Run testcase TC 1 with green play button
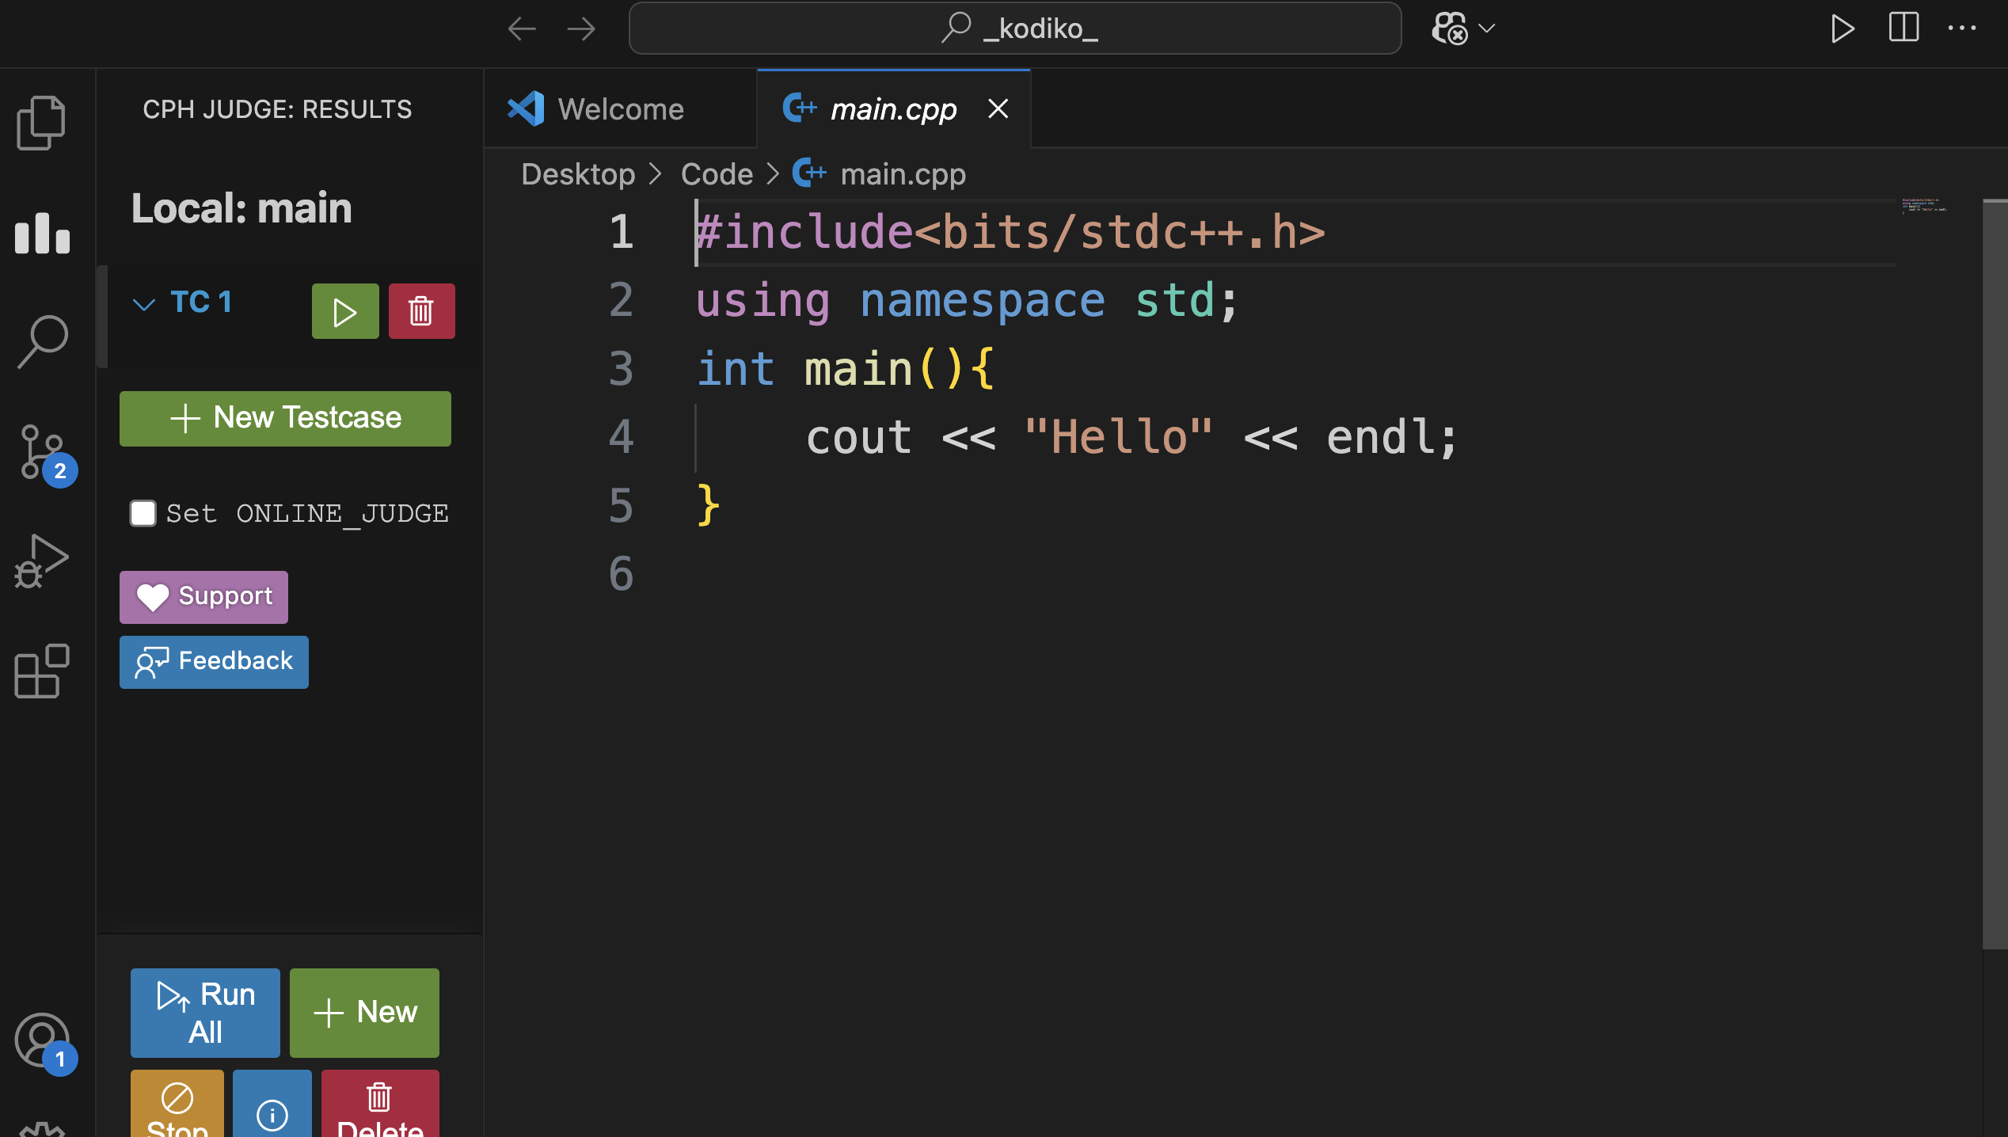The image size is (2008, 1137). pos(344,312)
